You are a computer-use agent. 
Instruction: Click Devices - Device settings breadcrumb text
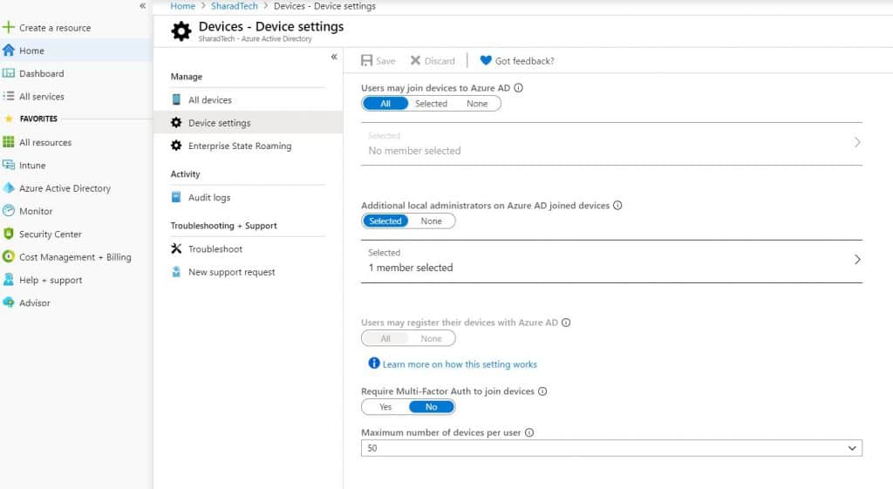tap(324, 6)
